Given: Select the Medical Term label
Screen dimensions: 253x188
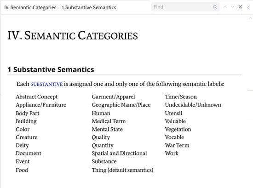Looking at the screenshot, I should coord(109,121).
